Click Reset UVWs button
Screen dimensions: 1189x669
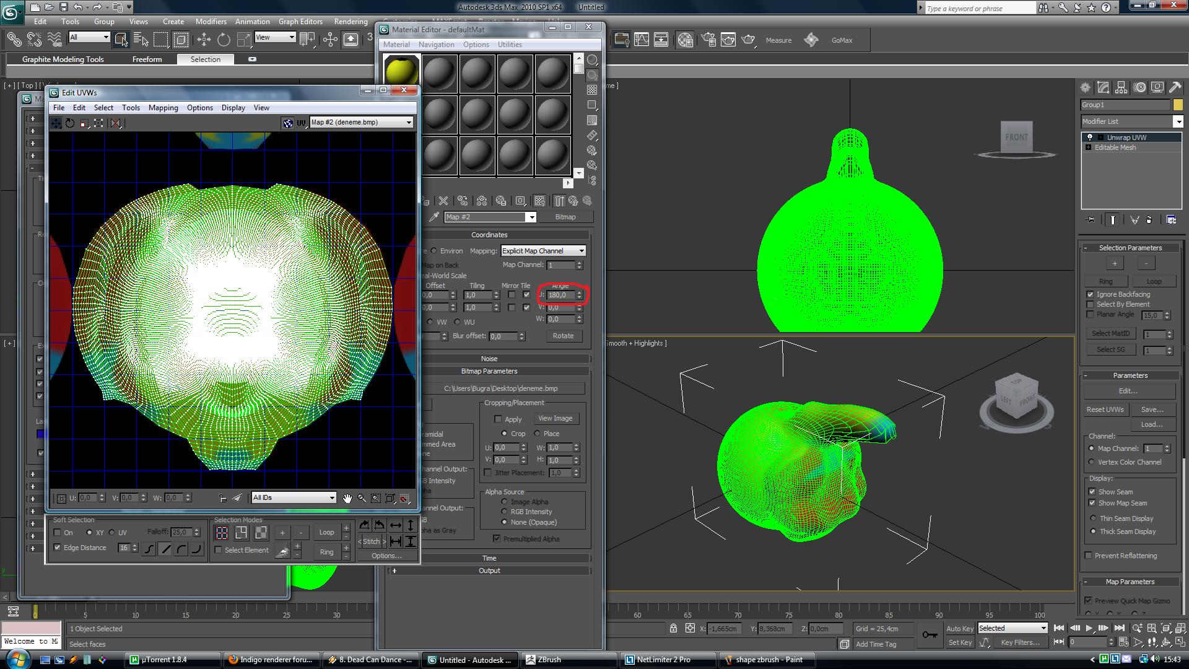click(1105, 409)
